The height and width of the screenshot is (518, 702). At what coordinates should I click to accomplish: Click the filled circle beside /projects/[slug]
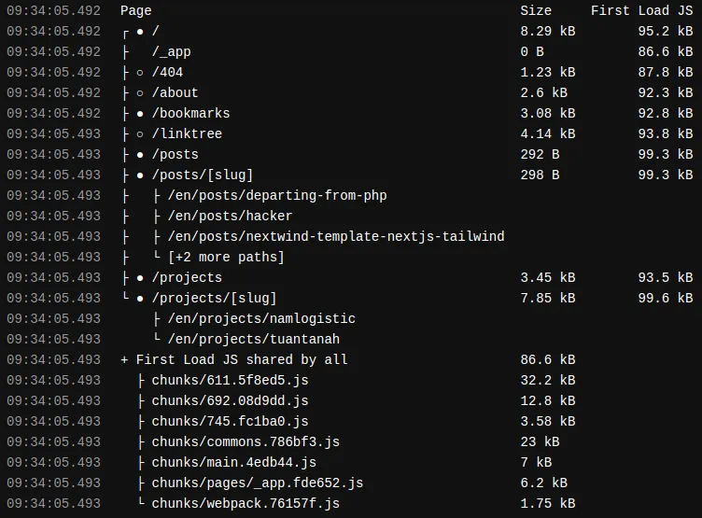140,298
